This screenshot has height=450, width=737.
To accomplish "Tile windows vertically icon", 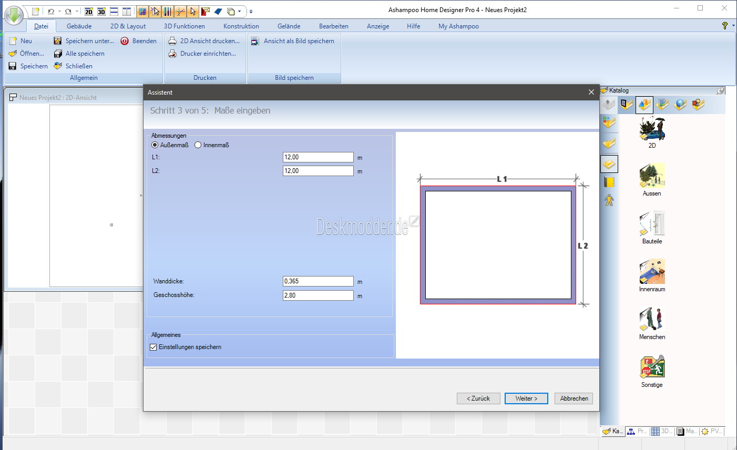I will pos(127,11).
